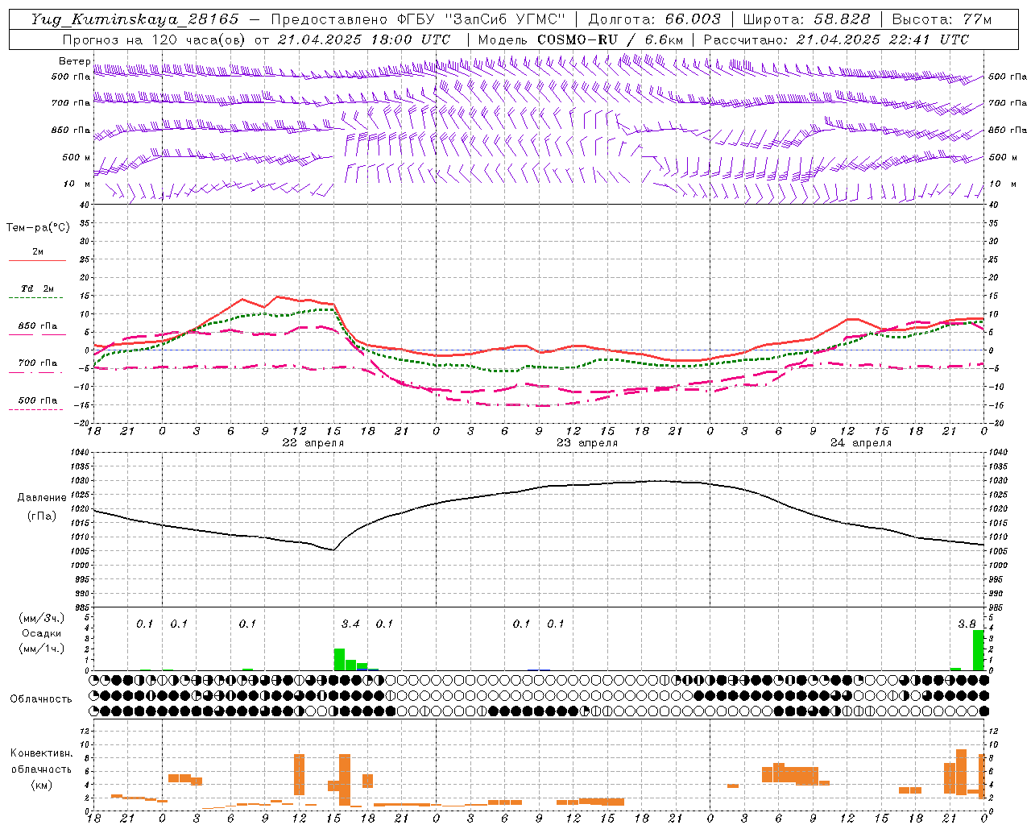Click the '2м' temperature legend entry
Viewport: 1031px width, 825px height.
[37, 251]
